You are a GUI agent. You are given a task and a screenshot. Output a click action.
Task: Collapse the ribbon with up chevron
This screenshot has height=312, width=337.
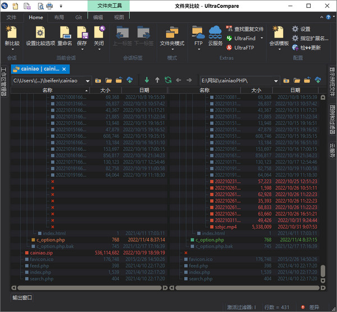[x=321, y=17]
